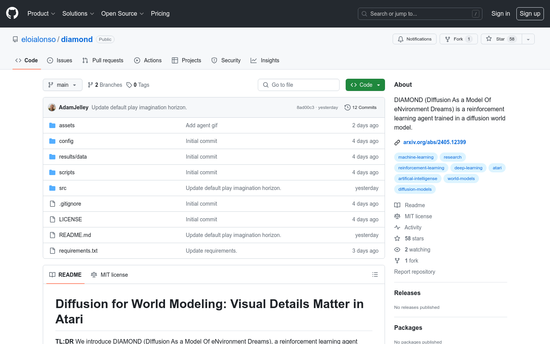The height and width of the screenshot is (344, 550).
Task: Open the 'Update requirements.' commit message
Action: (212, 251)
